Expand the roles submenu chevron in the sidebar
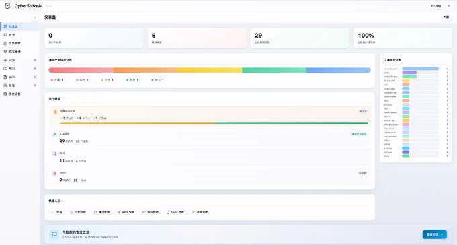Screen dimensions: 457x245 pos(35,85)
